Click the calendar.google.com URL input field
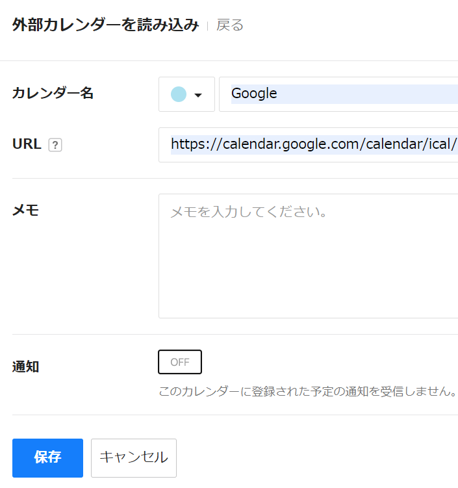Viewport: 458px width, 488px height. point(309,145)
